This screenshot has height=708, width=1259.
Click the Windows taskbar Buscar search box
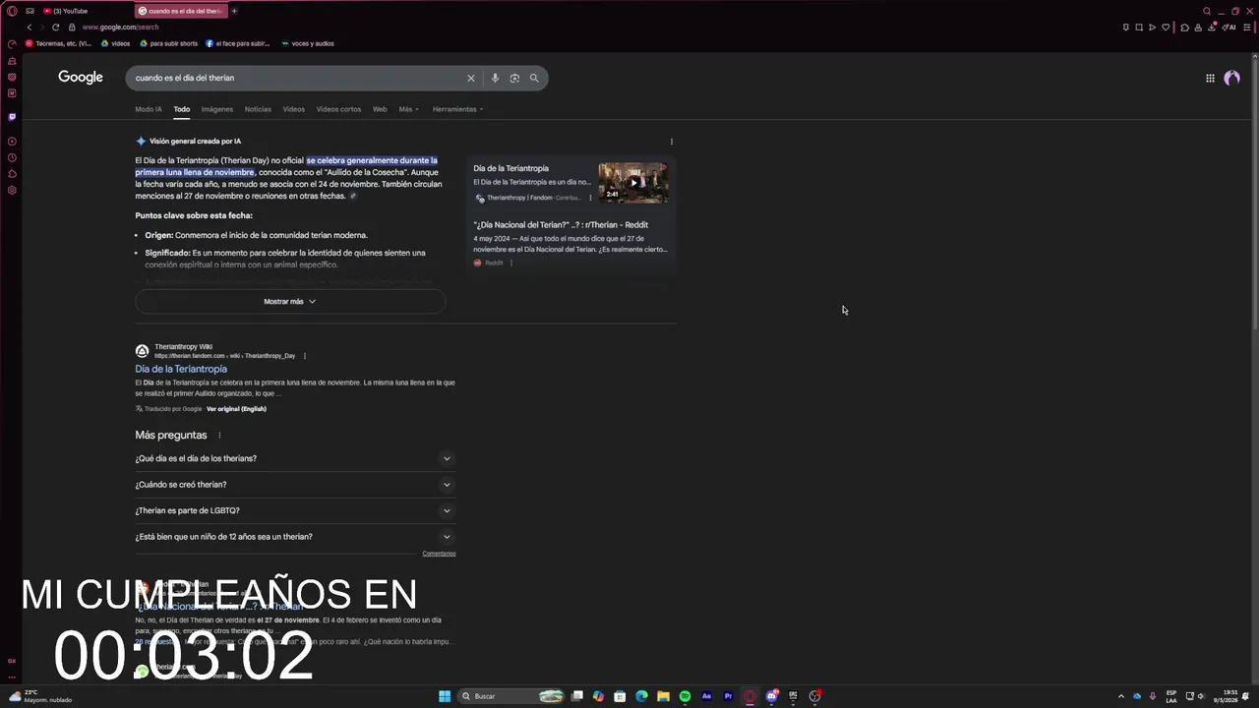click(511, 696)
